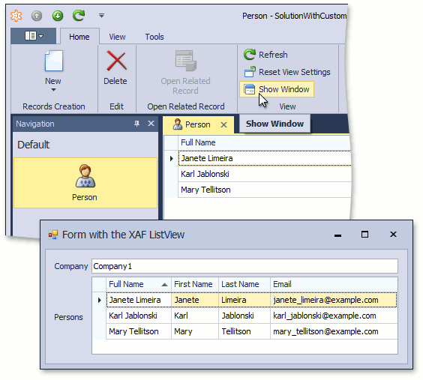Click the Show Window ribbon button
This screenshot has width=423, height=380.
coord(277,89)
